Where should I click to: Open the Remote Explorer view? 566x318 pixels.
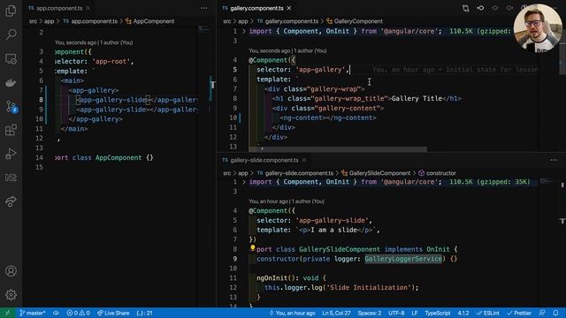coord(11,59)
